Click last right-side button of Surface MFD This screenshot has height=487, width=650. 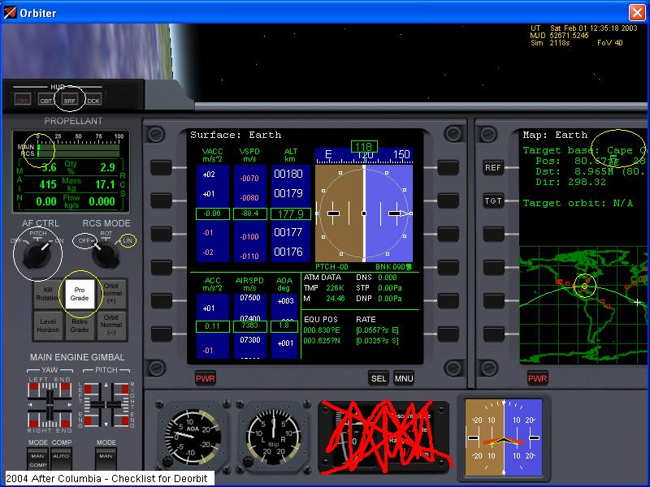point(448,334)
